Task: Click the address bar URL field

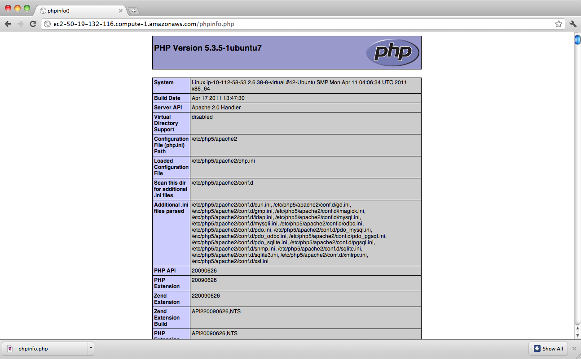Action: pyautogui.click(x=303, y=24)
